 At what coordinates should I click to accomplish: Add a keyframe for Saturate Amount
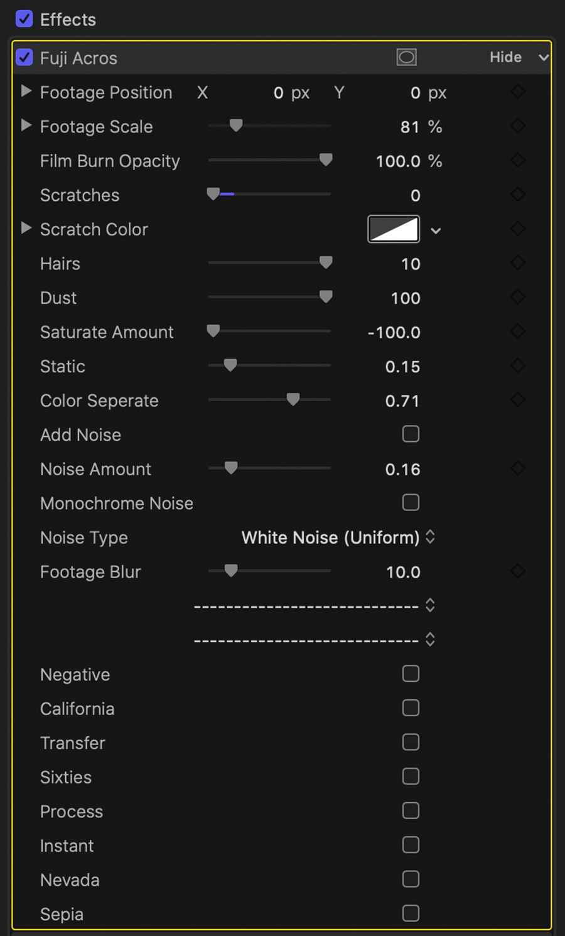(x=518, y=331)
